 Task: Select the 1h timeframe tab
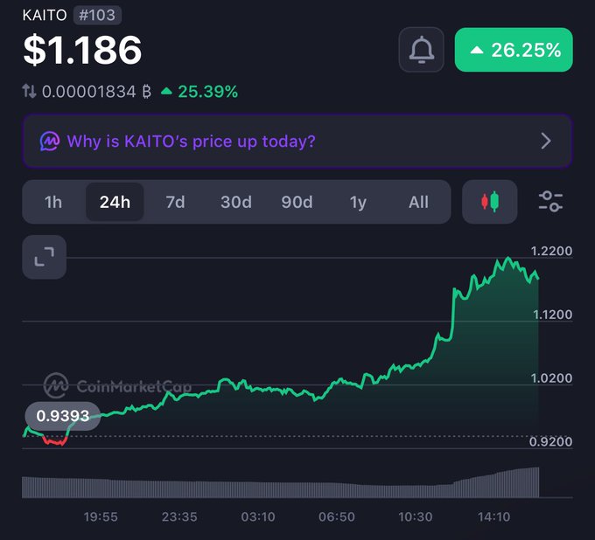tap(53, 202)
